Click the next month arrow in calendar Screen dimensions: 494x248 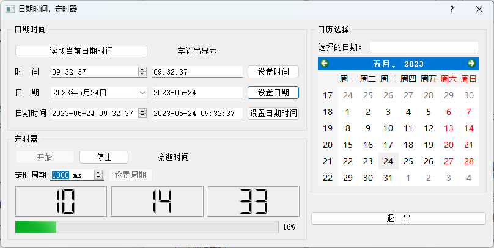pyautogui.click(x=471, y=64)
